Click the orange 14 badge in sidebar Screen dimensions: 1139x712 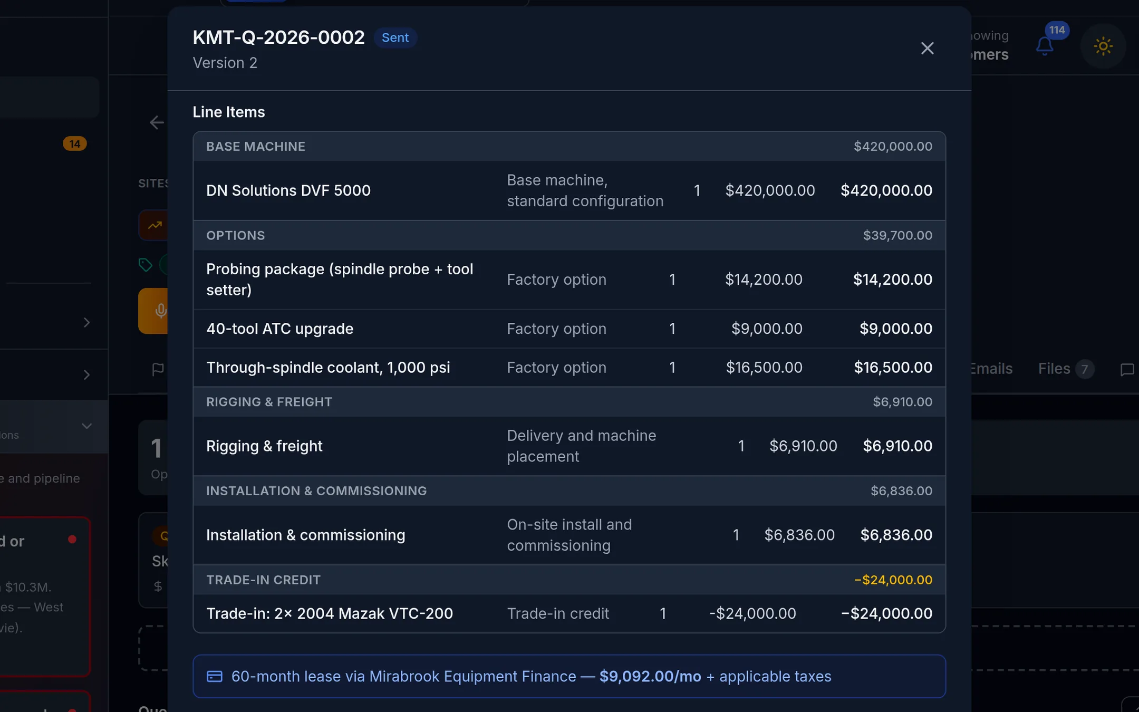pyautogui.click(x=75, y=144)
